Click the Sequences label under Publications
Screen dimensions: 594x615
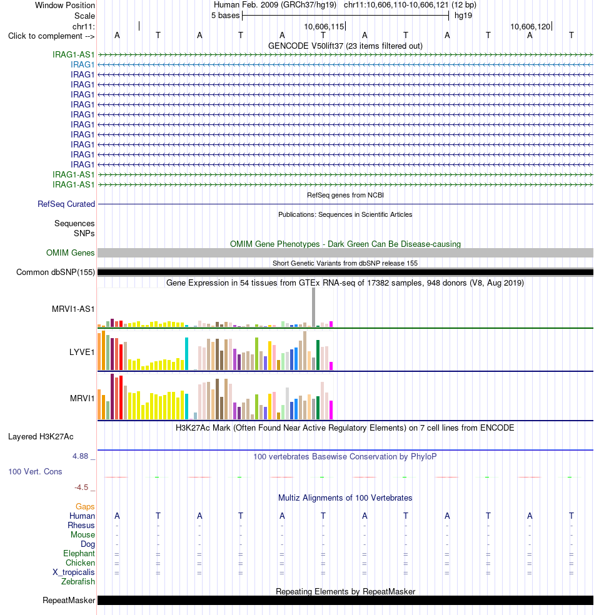click(74, 224)
